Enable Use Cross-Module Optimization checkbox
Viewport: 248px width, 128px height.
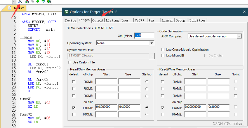click(163, 50)
